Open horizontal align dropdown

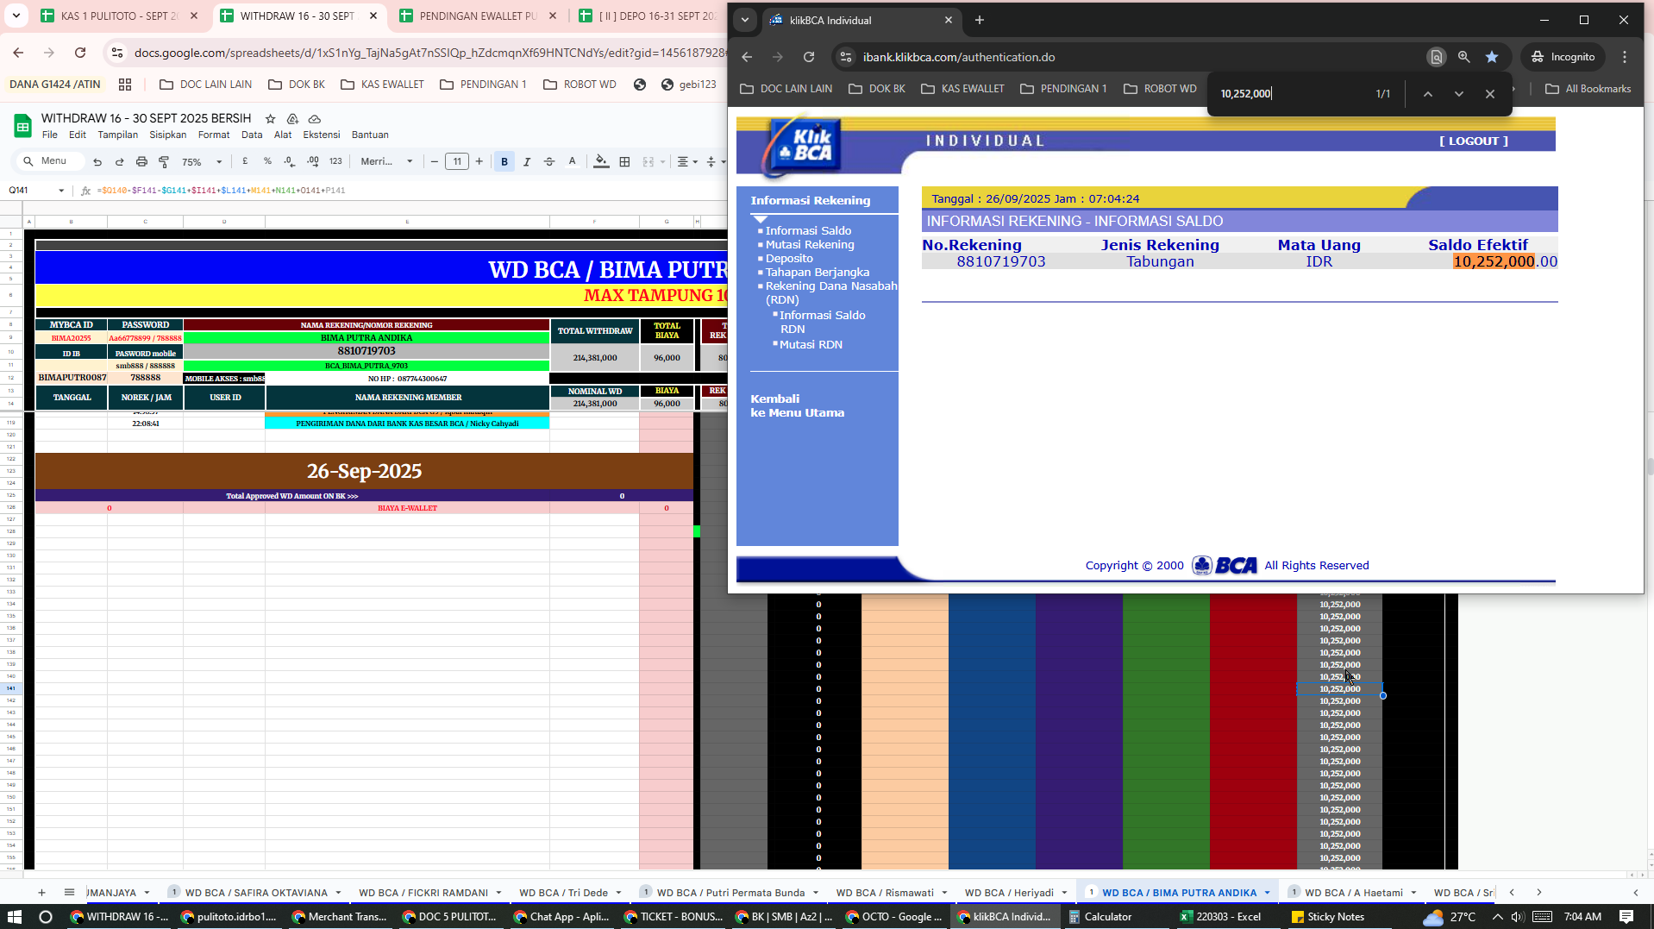pyautogui.click(x=686, y=161)
